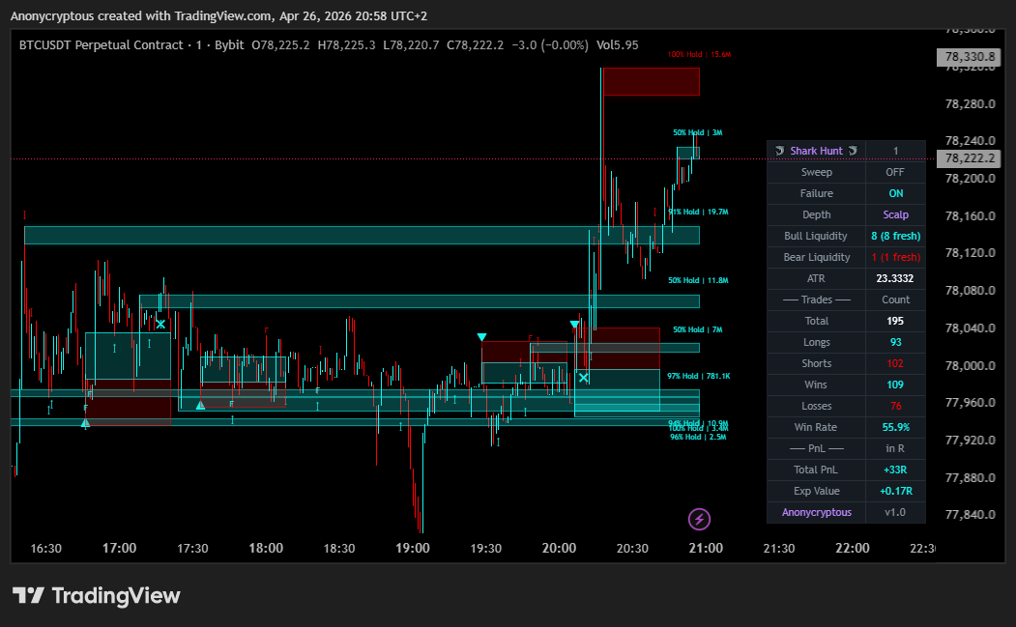Click the ATR value 23.3332
This screenshot has height=627, width=1016.
coord(895,278)
